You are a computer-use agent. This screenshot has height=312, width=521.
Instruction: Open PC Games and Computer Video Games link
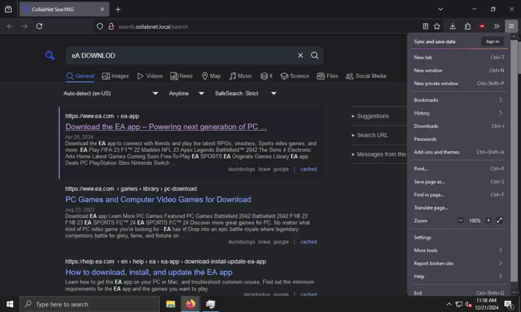[158, 199]
